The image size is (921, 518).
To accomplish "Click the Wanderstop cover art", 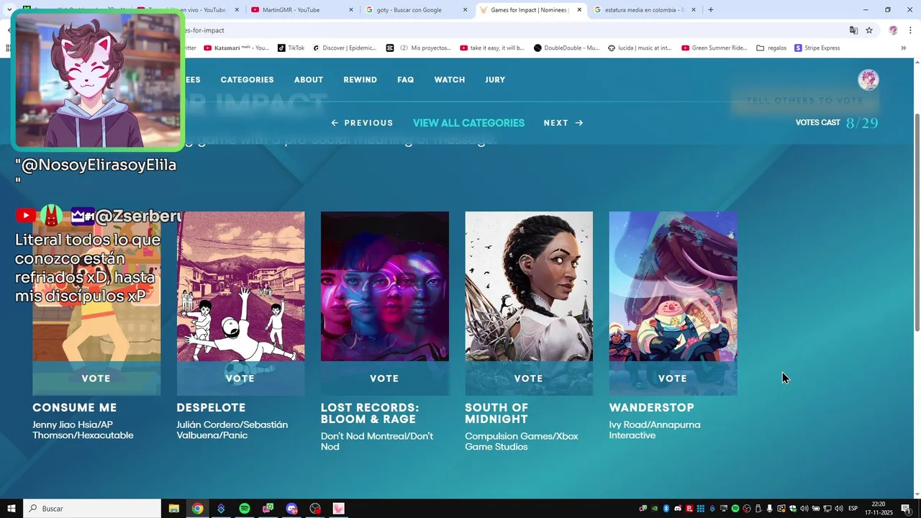I will click(x=673, y=286).
